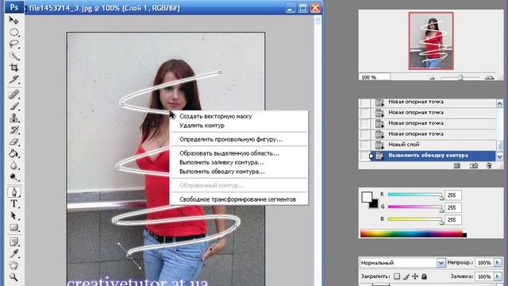508x286 pixels.
Task: Select the Brush tool
Action: click(x=13, y=106)
